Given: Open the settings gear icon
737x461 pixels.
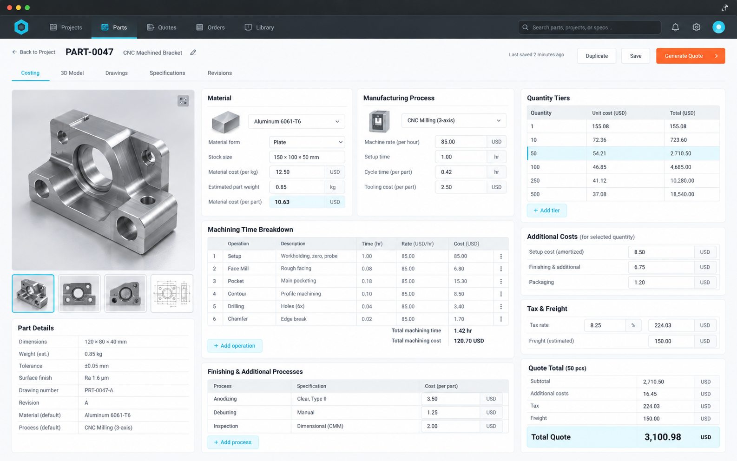Looking at the screenshot, I should [696, 27].
